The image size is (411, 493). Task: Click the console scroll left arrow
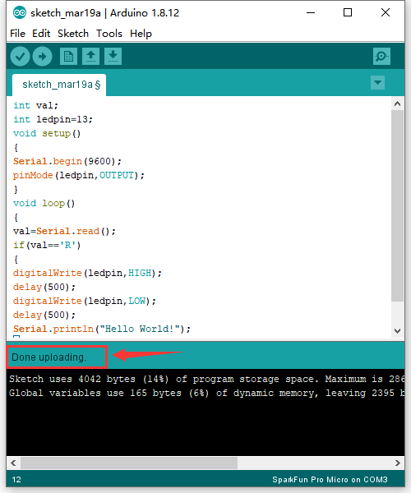click(x=13, y=463)
